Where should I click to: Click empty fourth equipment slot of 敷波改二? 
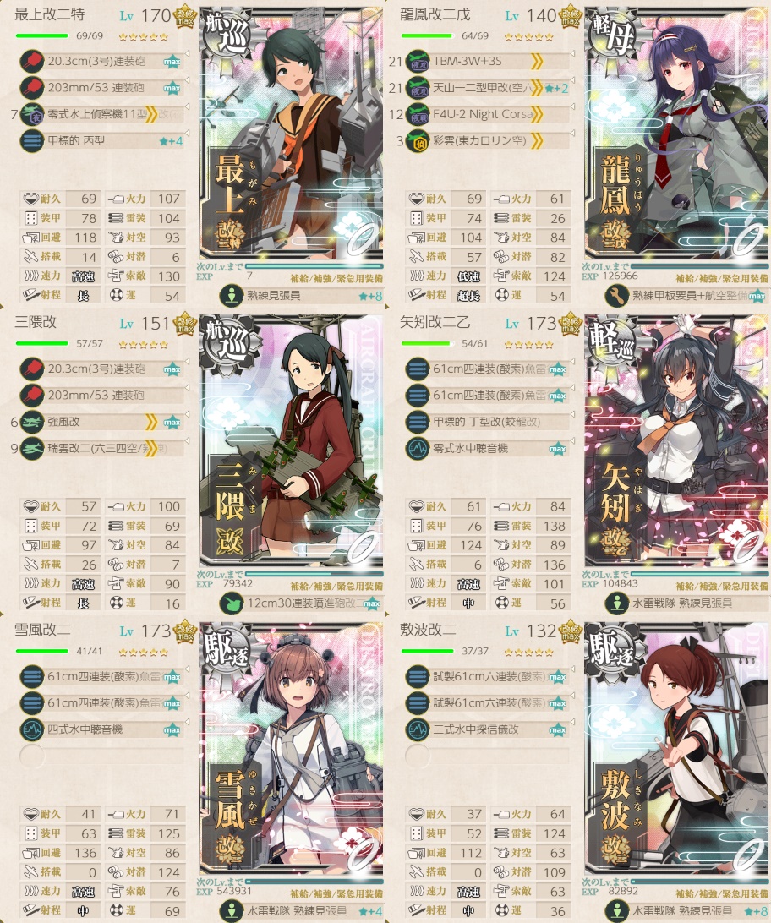(x=487, y=756)
